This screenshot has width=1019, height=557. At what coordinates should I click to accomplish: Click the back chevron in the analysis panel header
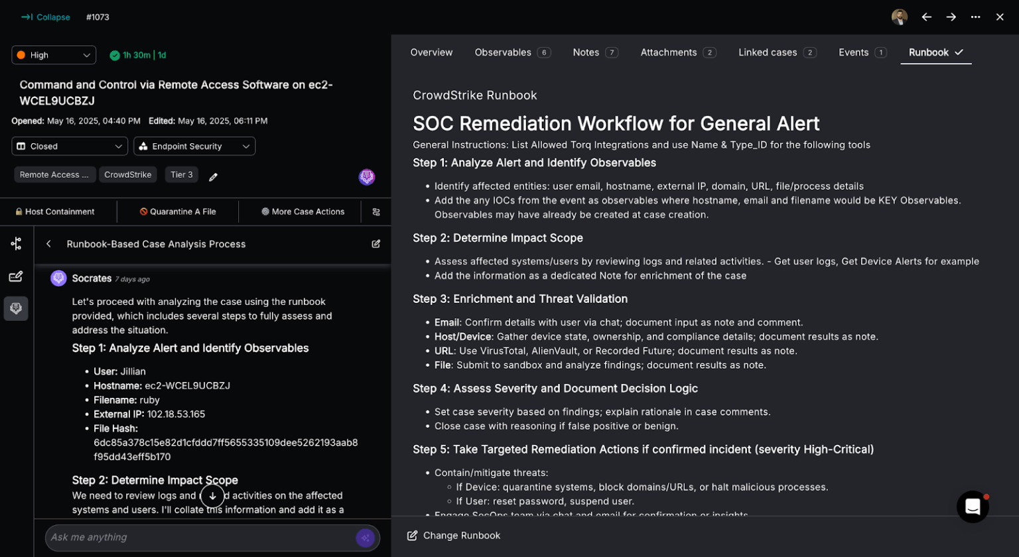coord(48,244)
